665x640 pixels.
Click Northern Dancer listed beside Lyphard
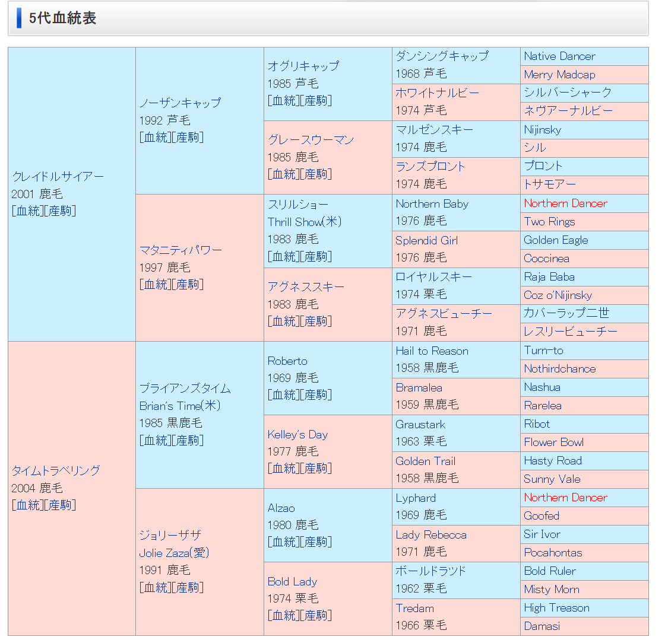[x=565, y=498]
